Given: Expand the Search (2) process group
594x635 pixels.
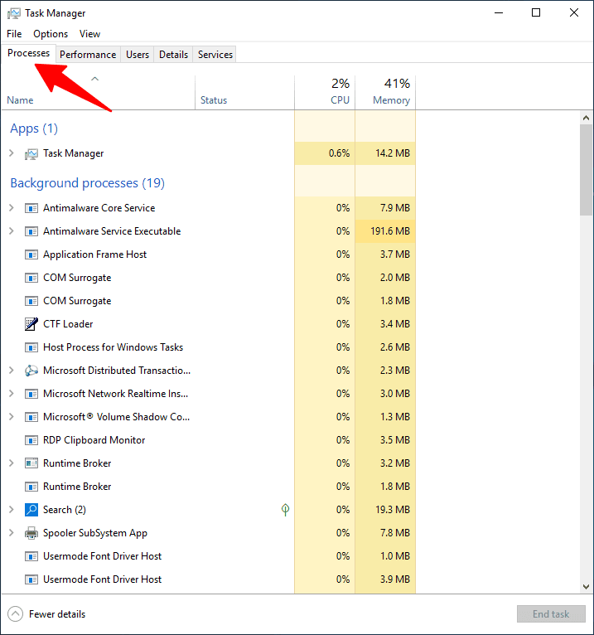Looking at the screenshot, I should [x=11, y=510].
